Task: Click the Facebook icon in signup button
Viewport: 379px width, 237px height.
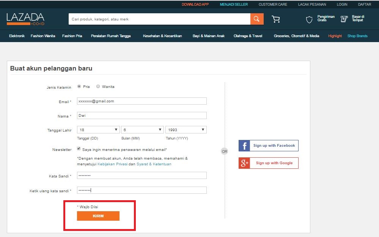Action: coord(244,146)
